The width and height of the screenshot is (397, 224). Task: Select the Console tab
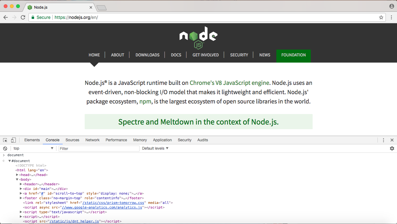(x=52, y=140)
